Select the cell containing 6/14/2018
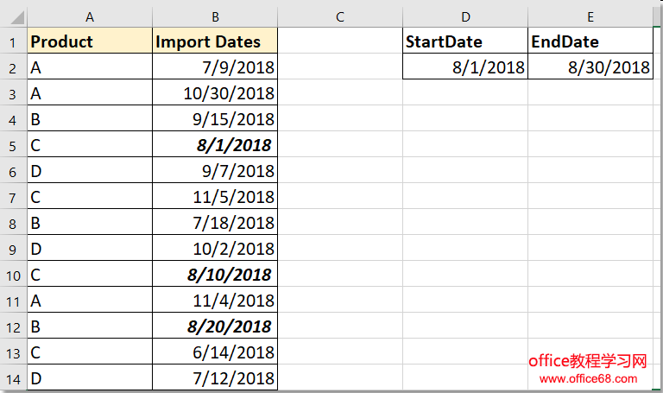 tap(215, 352)
